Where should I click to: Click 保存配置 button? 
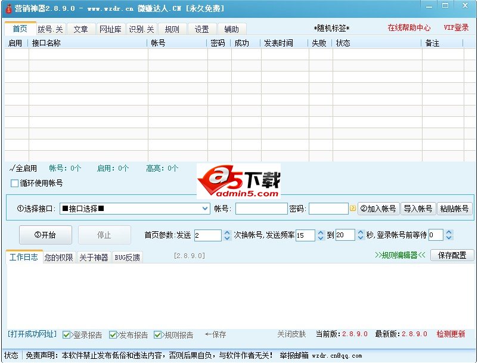pyautogui.click(x=452, y=255)
